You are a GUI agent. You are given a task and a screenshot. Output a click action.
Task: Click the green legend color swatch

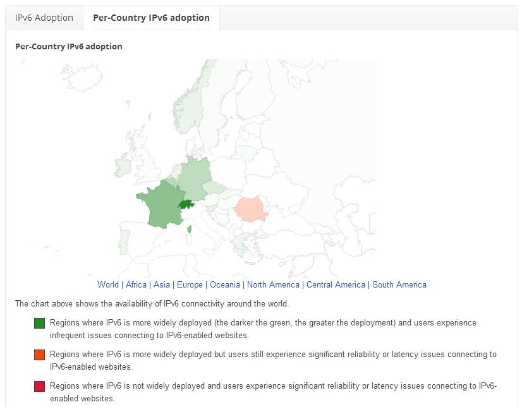[x=40, y=324]
